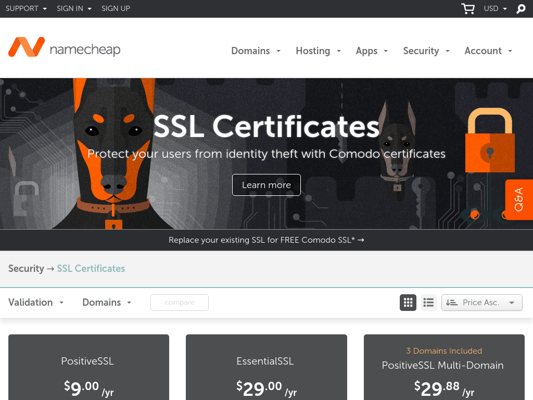Image resolution: width=533 pixels, height=400 pixels.
Task: Expand the SIGN IN dropdown
Action: 74,8
